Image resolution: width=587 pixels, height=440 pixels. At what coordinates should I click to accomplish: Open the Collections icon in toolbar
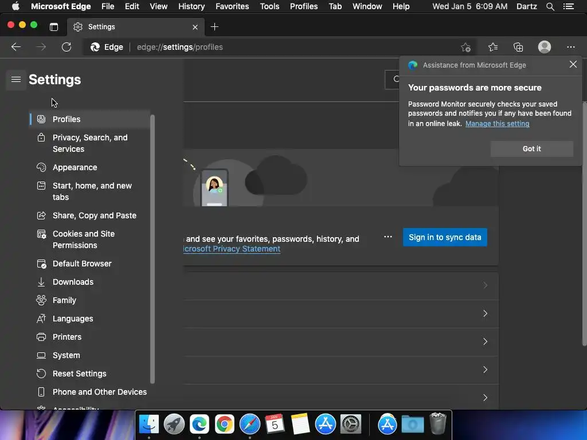[x=518, y=47]
